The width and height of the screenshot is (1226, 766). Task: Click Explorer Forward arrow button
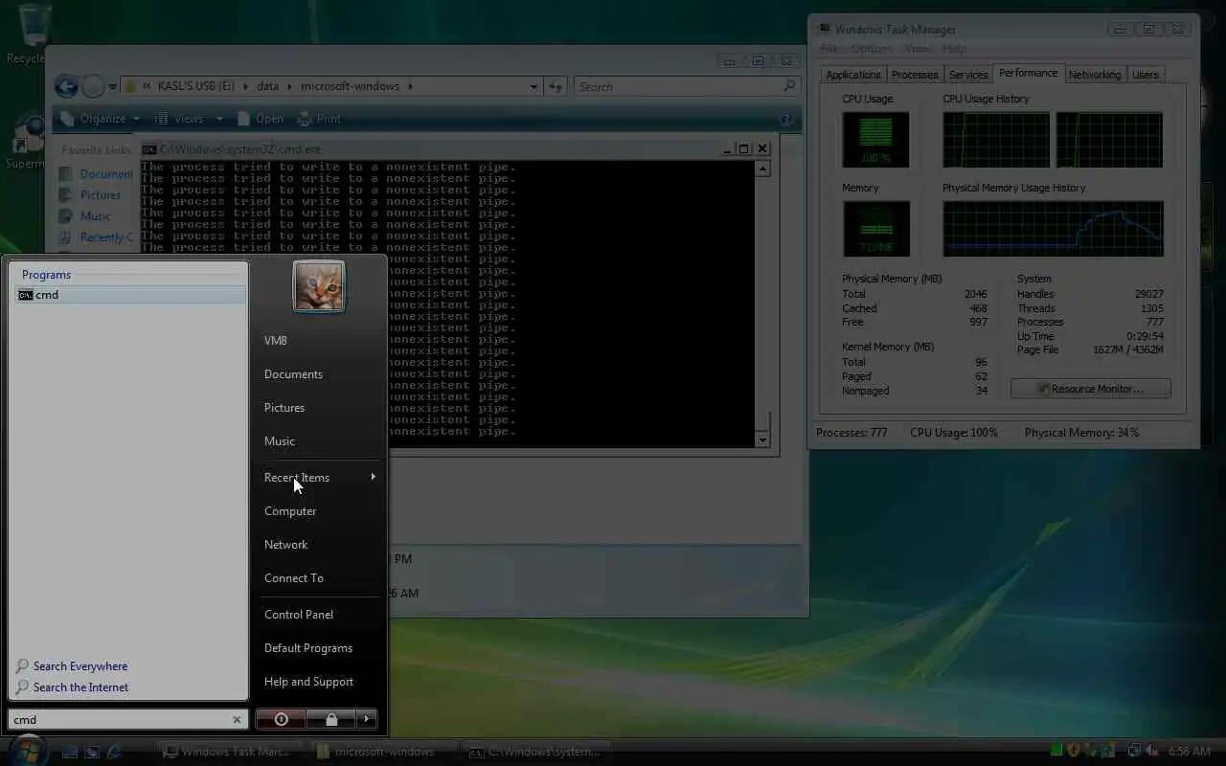pyautogui.click(x=93, y=87)
